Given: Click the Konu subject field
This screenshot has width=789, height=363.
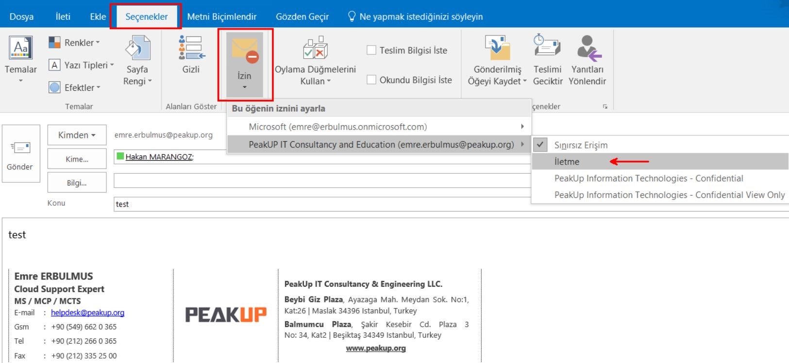Looking at the screenshot, I should coord(320,204).
